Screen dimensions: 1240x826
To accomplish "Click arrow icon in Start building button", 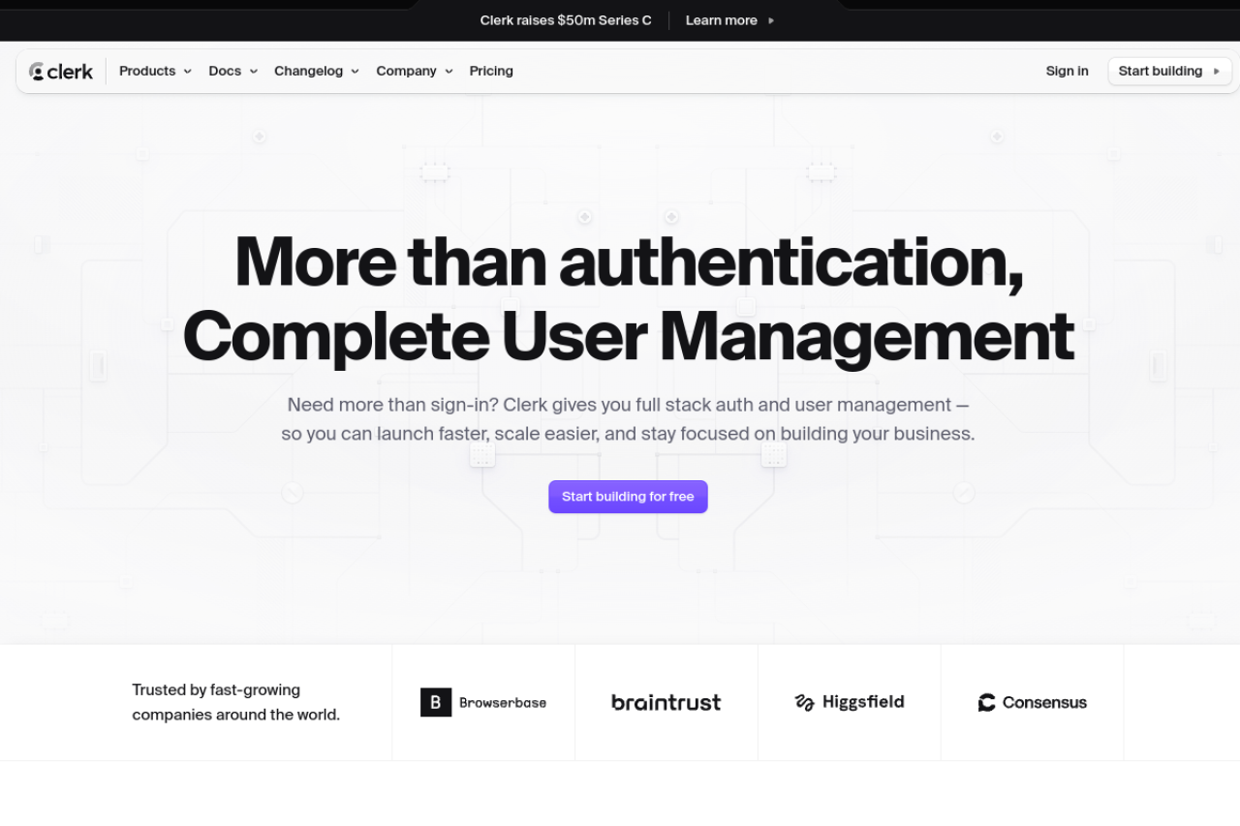I will click(1217, 72).
